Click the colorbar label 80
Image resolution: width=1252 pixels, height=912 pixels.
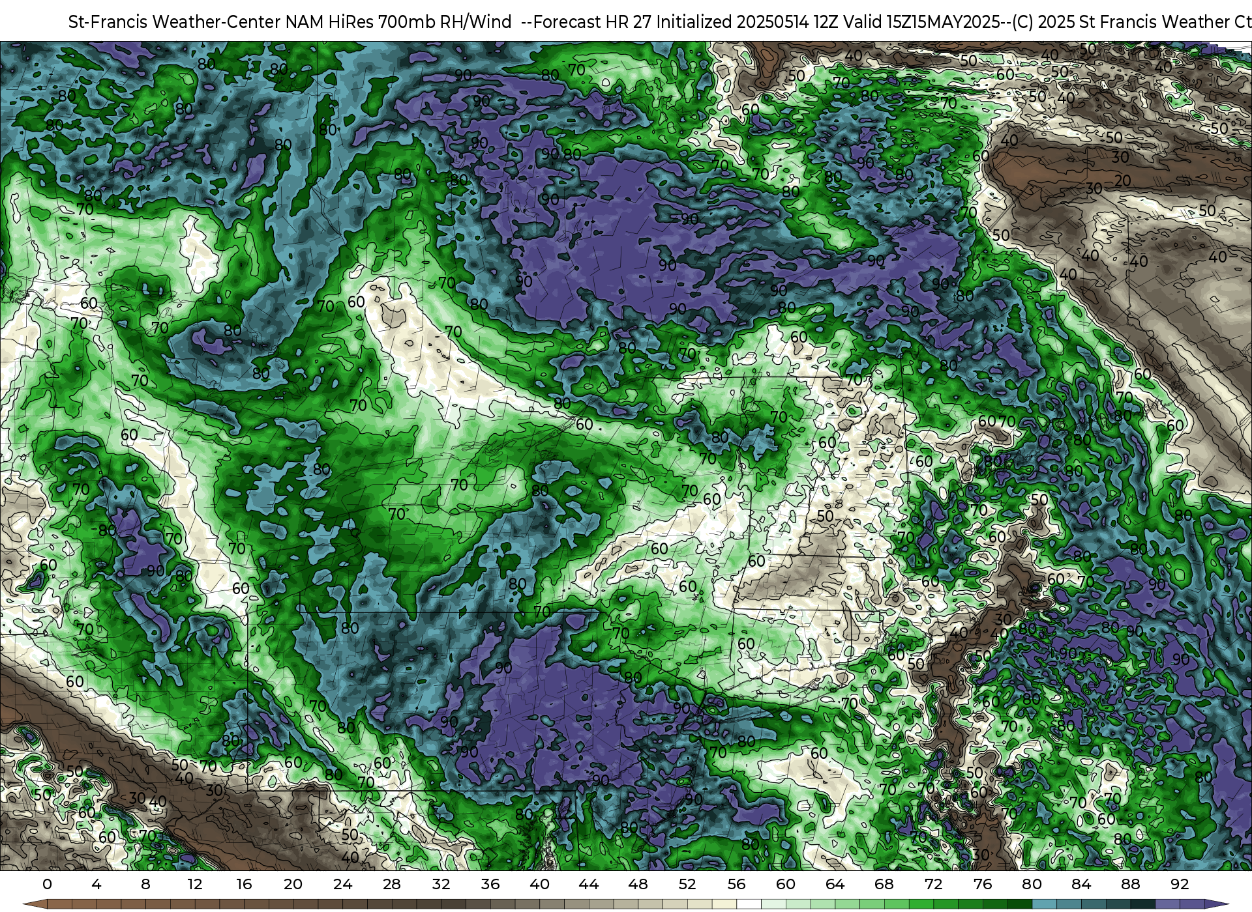[x=1032, y=884]
